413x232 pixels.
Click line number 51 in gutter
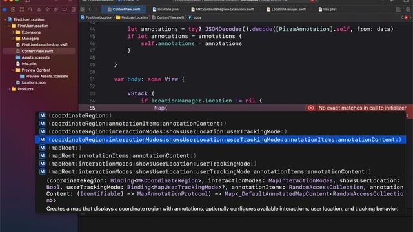coord(92,79)
